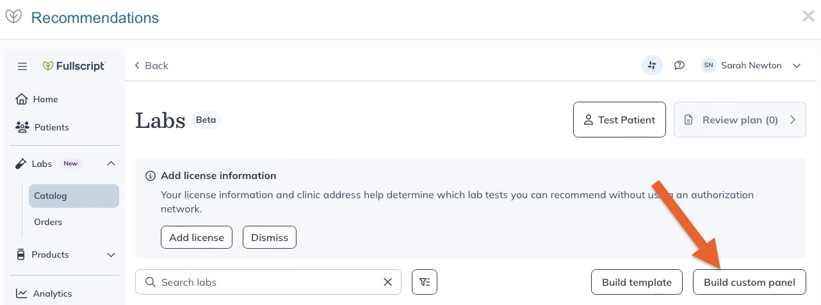
Task: Click the leaf icon beside Recommendations
Action: click(x=13, y=17)
